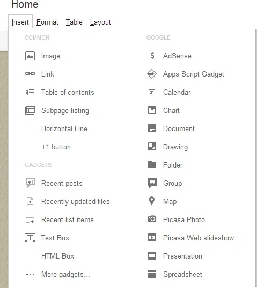The image size is (257, 288).
Task: Insert a Horizontal Line
Action: (x=64, y=128)
